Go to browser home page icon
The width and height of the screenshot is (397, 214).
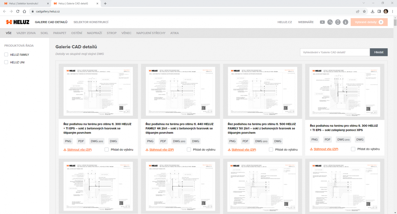(24, 11)
